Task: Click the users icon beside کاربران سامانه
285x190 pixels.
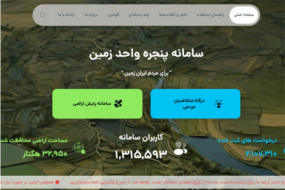Action: click(x=180, y=149)
